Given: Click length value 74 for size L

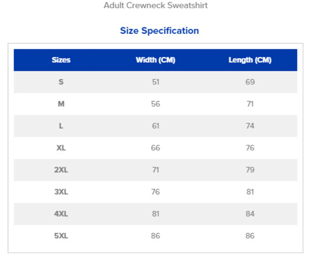Looking at the screenshot, I should [x=250, y=126].
